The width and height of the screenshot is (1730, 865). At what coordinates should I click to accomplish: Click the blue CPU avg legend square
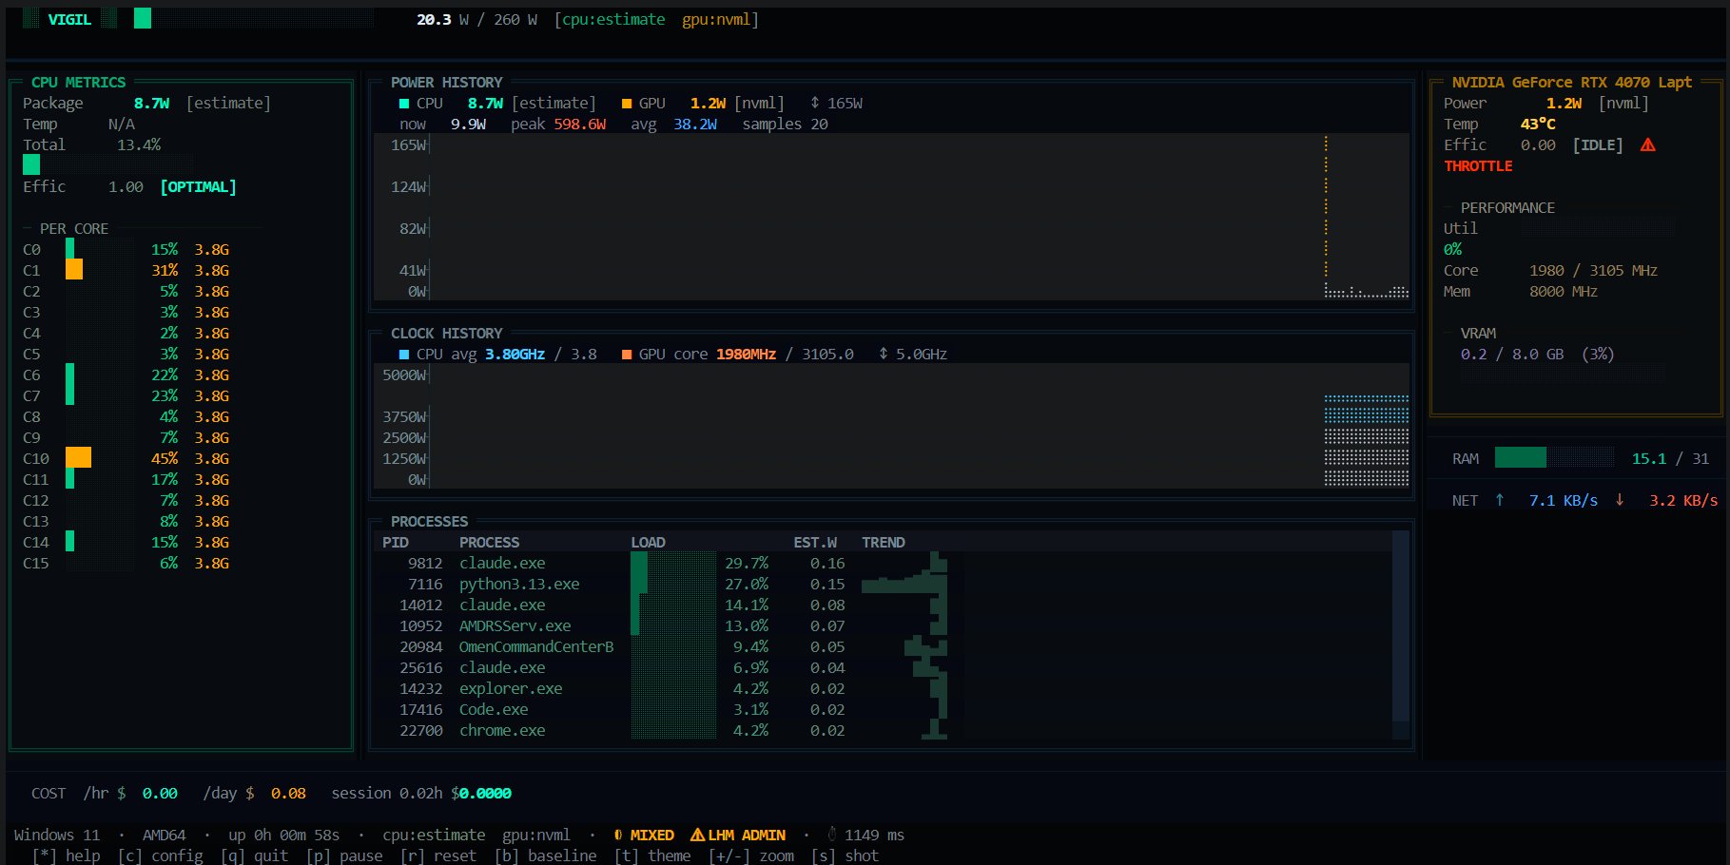click(x=404, y=355)
